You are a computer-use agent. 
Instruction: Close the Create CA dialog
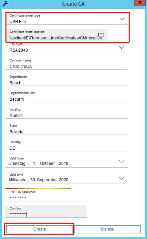tap(140, 3)
